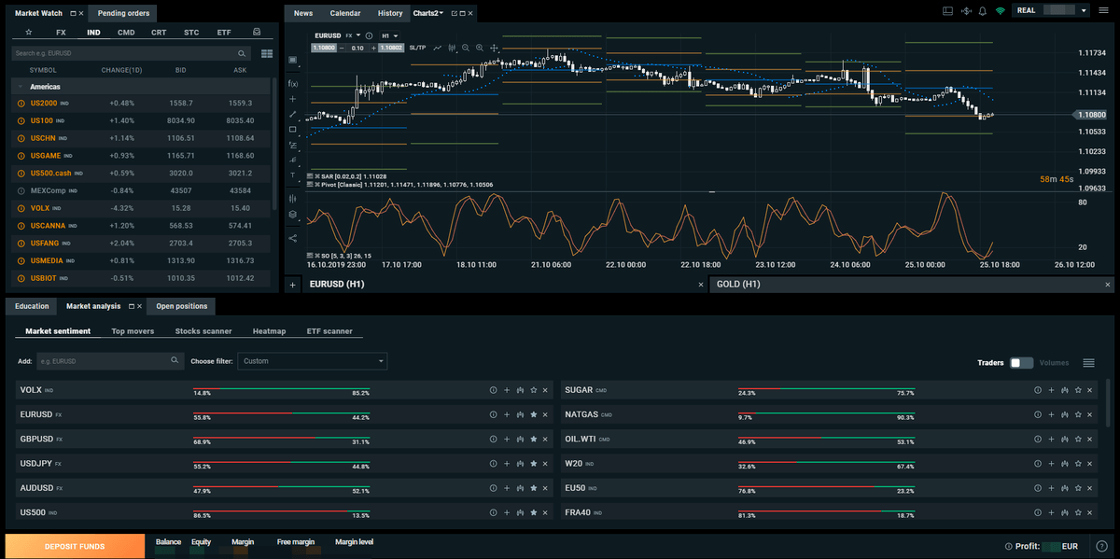Click the DEPOSIT FUNDS button
The height and width of the screenshot is (559, 1120).
click(75, 546)
